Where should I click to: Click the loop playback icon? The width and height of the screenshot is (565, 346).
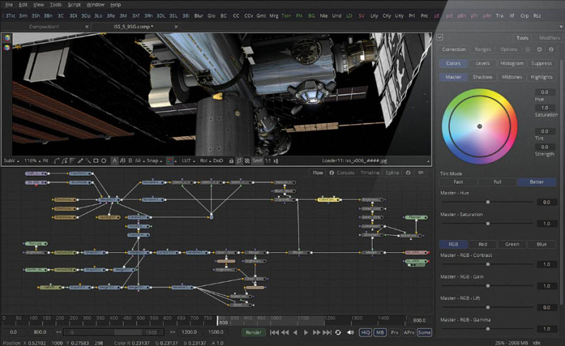click(338, 332)
